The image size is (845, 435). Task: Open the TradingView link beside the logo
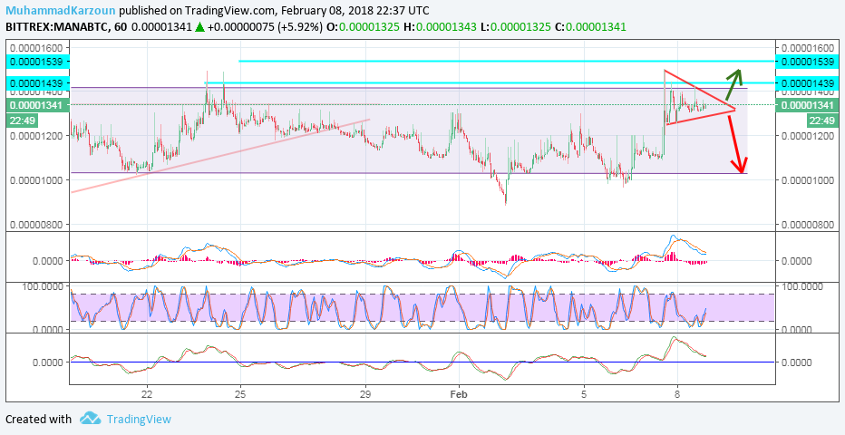coord(139,419)
